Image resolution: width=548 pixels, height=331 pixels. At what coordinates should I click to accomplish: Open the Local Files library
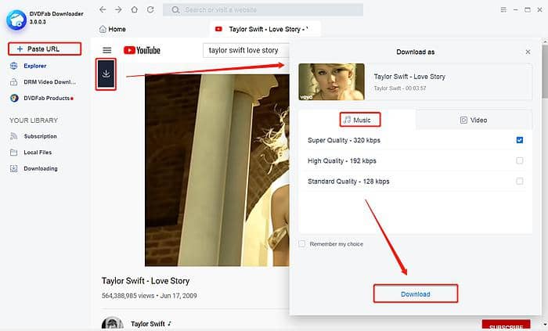[31, 153]
